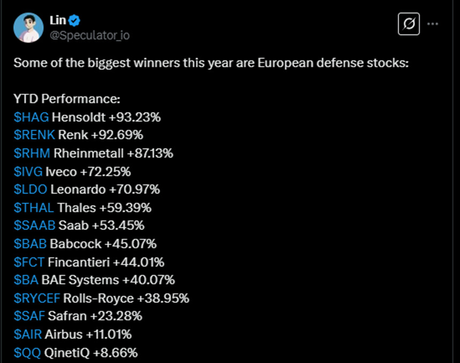Open the @Speculator_io handle

coord(90,35)
